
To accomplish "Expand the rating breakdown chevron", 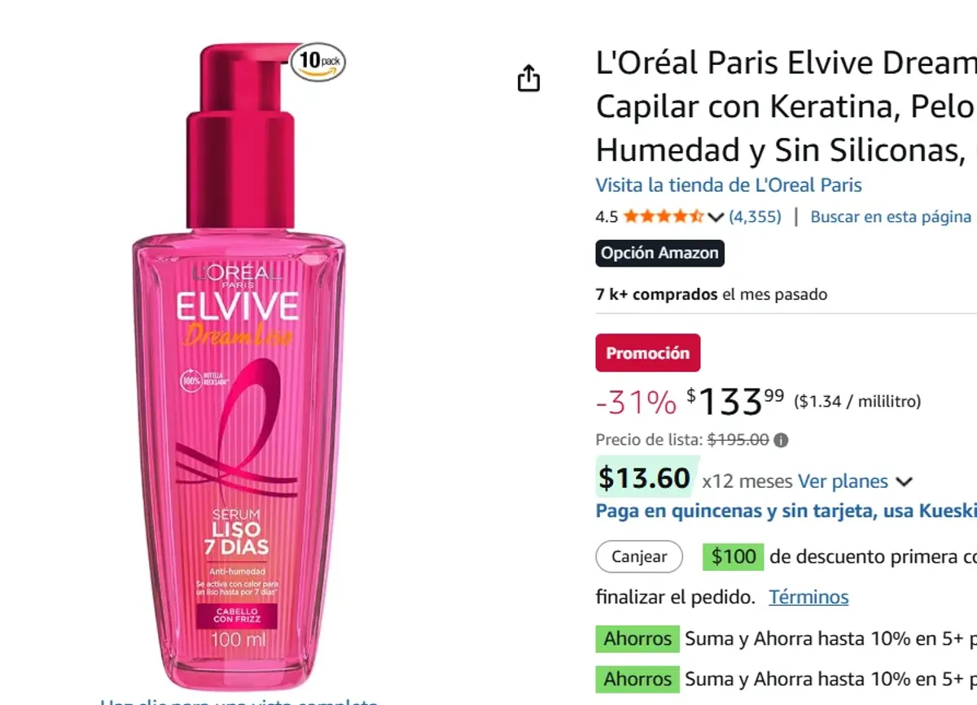I will click(716, 217).
